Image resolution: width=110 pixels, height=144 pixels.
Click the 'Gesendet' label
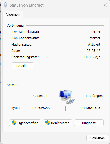pyautogui.click(x=41, y=96)
